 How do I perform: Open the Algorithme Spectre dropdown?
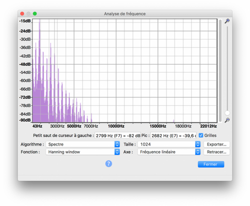tap(82, 144)
